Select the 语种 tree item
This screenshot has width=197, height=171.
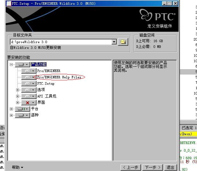(35, 115)
